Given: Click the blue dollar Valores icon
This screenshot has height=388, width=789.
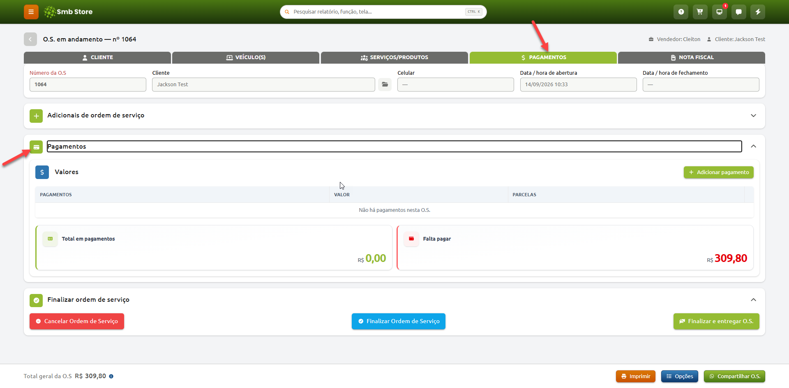Looking at the screenshot, I should coord(42,172).
